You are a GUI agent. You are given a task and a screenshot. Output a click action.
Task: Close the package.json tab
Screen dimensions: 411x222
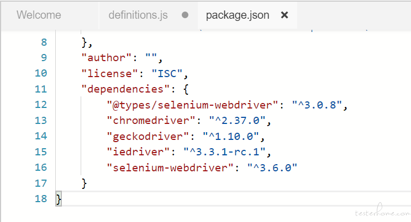coord(284,15)
